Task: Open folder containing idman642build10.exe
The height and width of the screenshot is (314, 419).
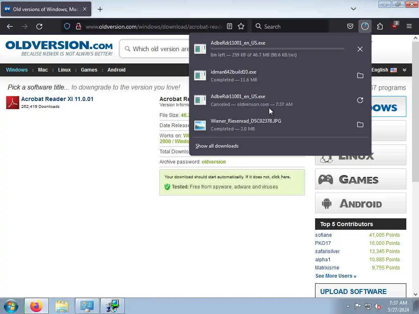Action: [x=360, y=75]
